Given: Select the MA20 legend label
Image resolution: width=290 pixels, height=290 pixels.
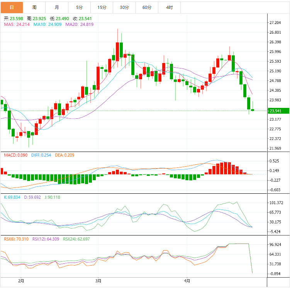Looking at the screenshot, I should 79,24.
